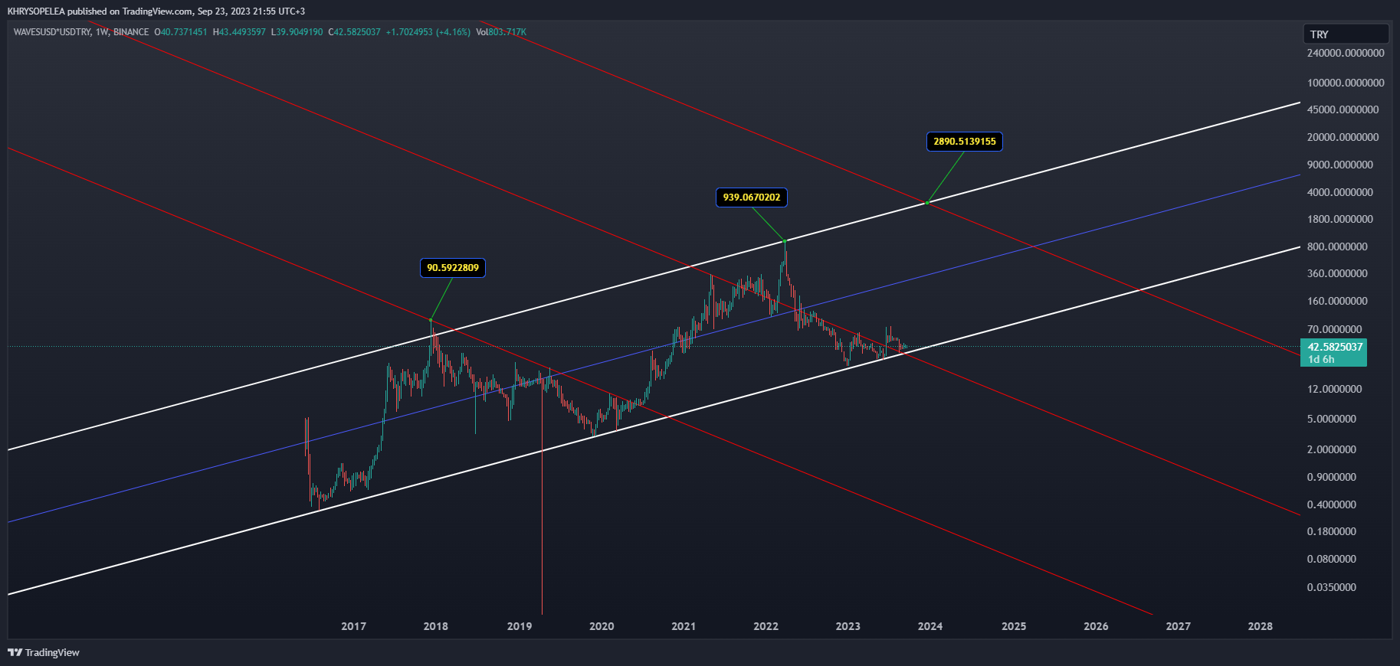Image resolution: width=1400 pixels, height=666 pixels.
Task: Click the current price tag 42.5825037
Action: [x=1333, y=352]
